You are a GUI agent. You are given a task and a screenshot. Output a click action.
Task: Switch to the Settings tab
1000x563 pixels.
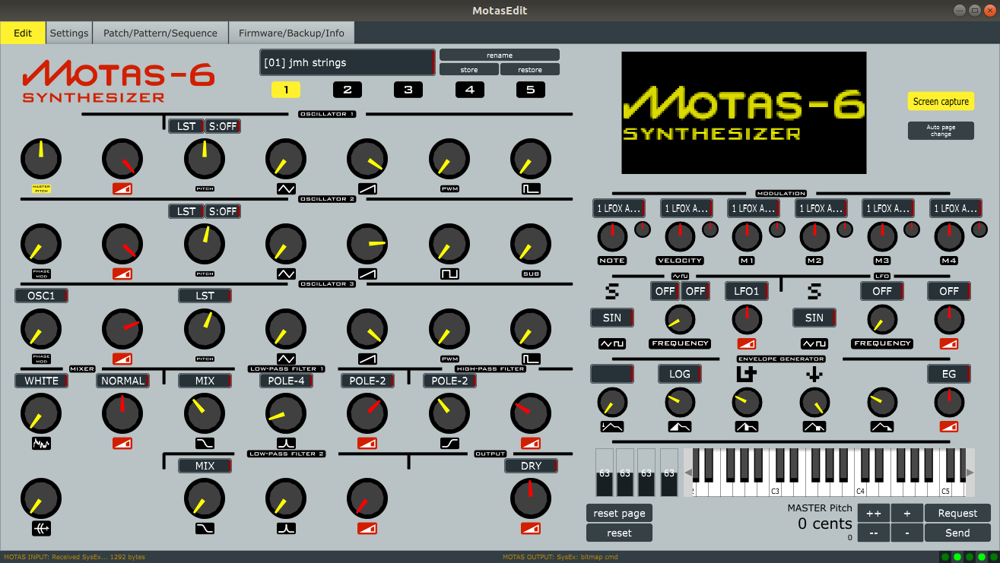click(x=69, y=33)
